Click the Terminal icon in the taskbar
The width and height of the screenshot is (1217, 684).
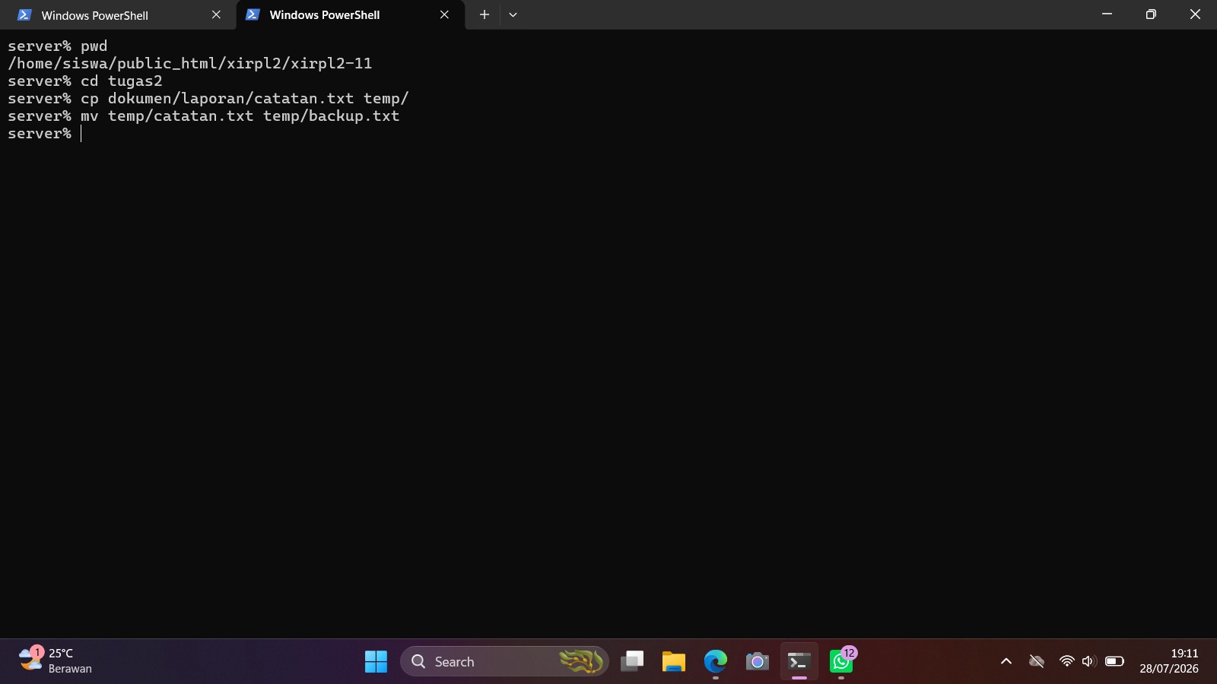pyautogui.click(x=799, y=662)
